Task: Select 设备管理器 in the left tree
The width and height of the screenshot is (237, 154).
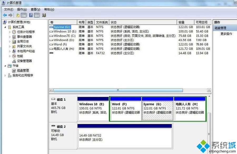Action: pyautogui.click(x=24, y=61)
